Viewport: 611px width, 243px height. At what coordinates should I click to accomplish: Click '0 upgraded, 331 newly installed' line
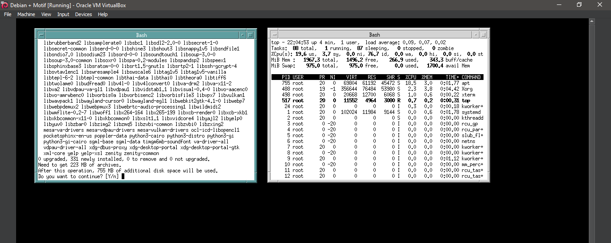point(124,159)
